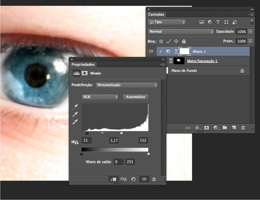Image resolution: width=260 pixels, height=200 pixels.
Task: Delete the adjustment layer using Propriedades trash icon
Action: coord(154,179)
